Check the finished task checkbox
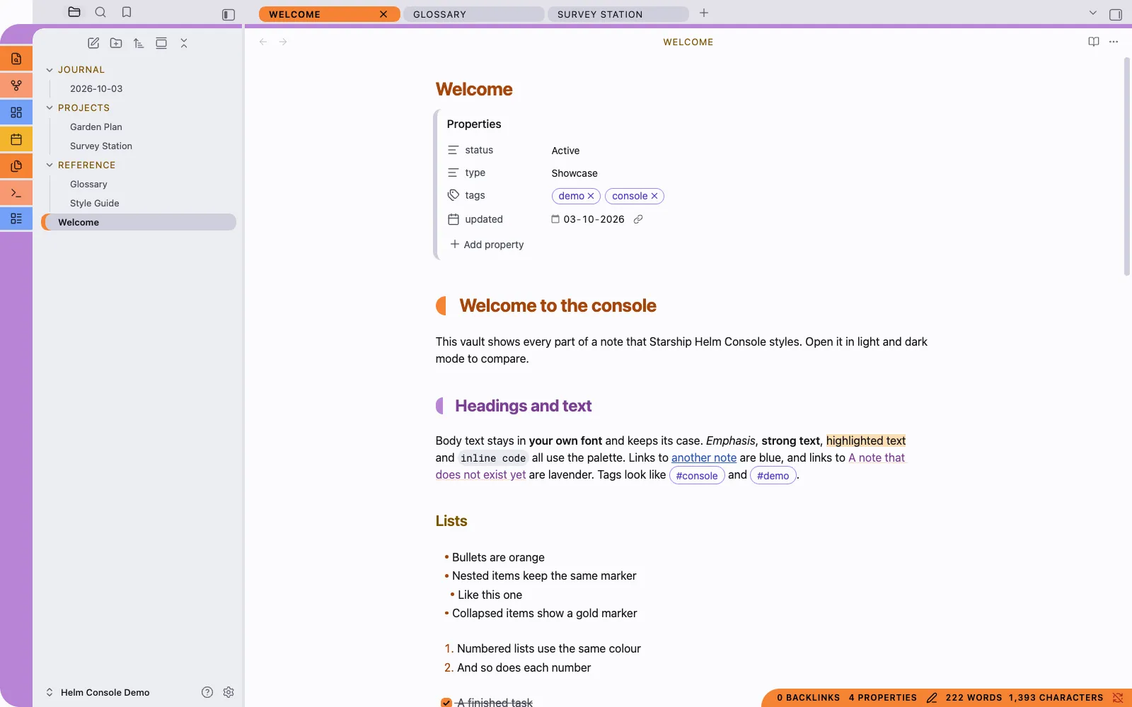The image size is (1132, 707). [x=446, y=703]
